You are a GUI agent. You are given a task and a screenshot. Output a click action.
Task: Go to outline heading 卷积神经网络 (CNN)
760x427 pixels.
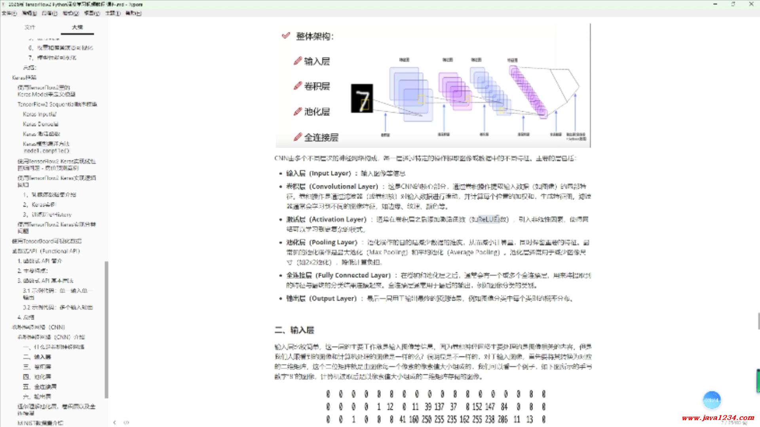click(x=38, y=327)
